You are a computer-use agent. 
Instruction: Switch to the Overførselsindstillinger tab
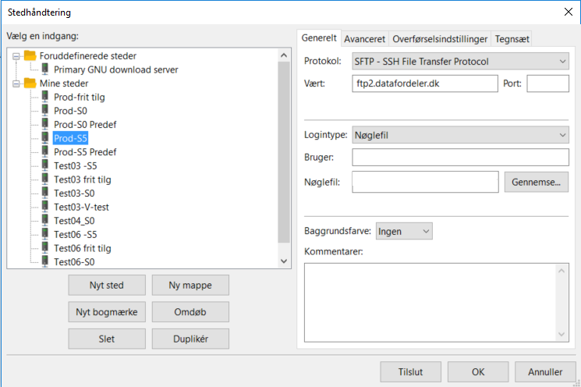[440, 39]
